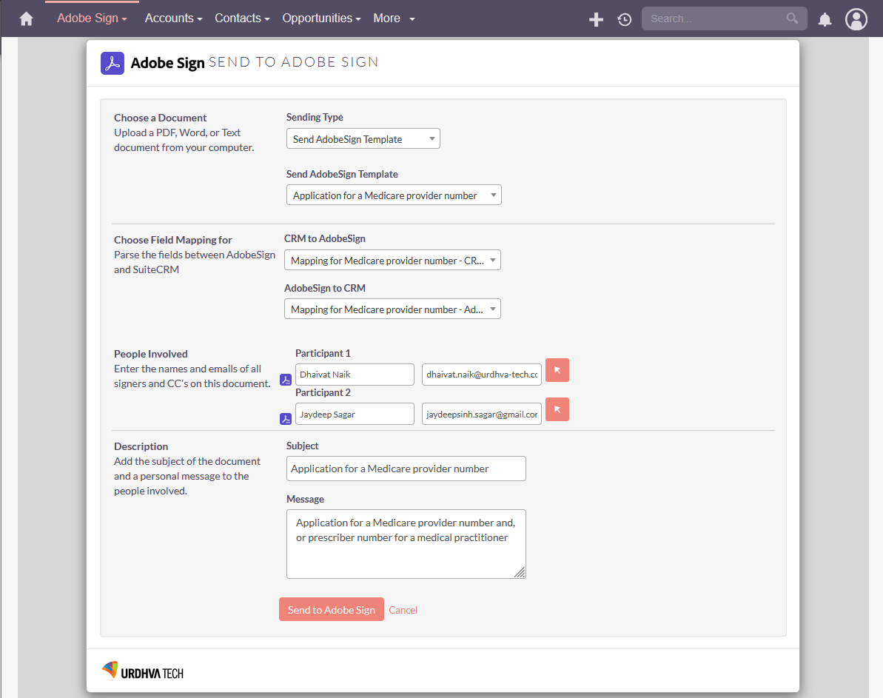Click the red select arrow for Participant 2

pos(557,409)
